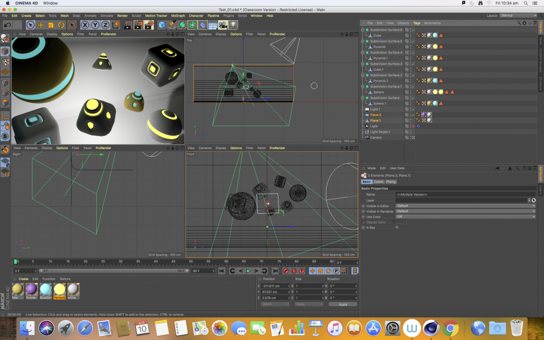The height and width of the screenshot is (340, 544).
Task: Open the Camera object tool
Action: (223, 25)
